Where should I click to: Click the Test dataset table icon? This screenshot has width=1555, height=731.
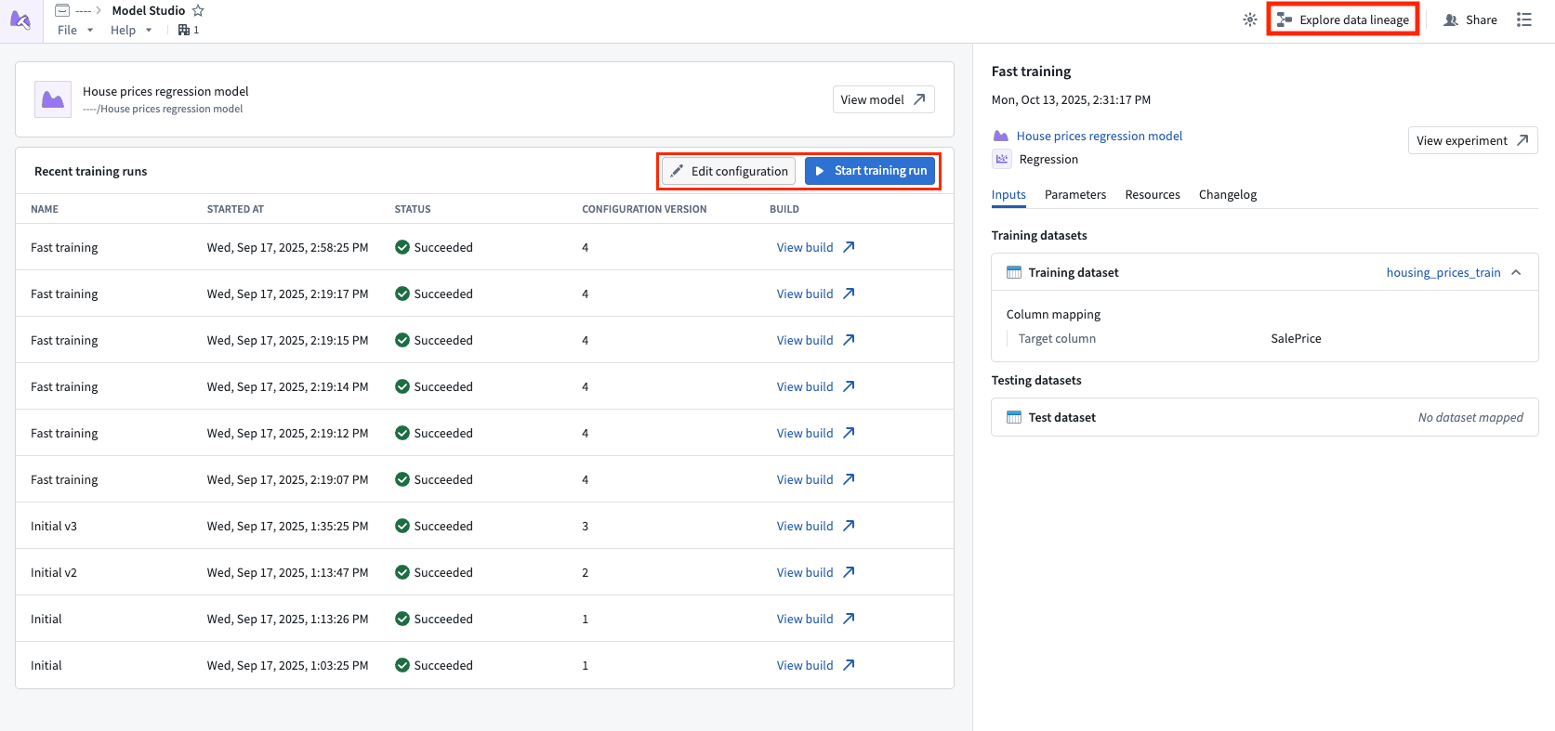point(1014,417)
